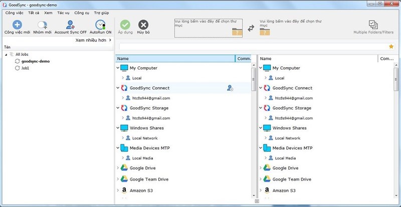Select Amazon S3 icon in right pane

[x=267, y=190]
